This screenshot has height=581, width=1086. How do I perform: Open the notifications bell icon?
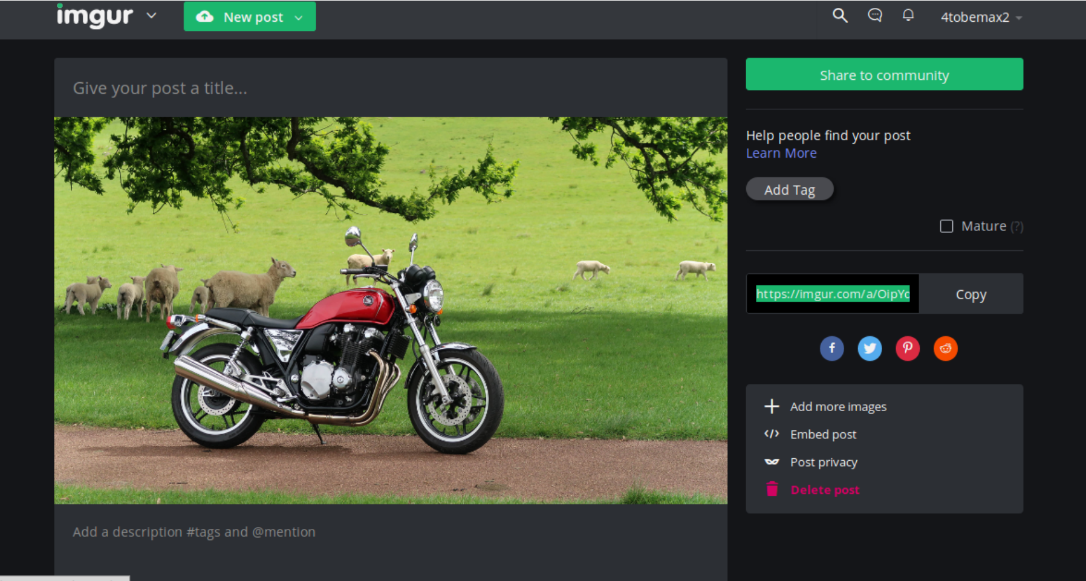click(908, 15)
